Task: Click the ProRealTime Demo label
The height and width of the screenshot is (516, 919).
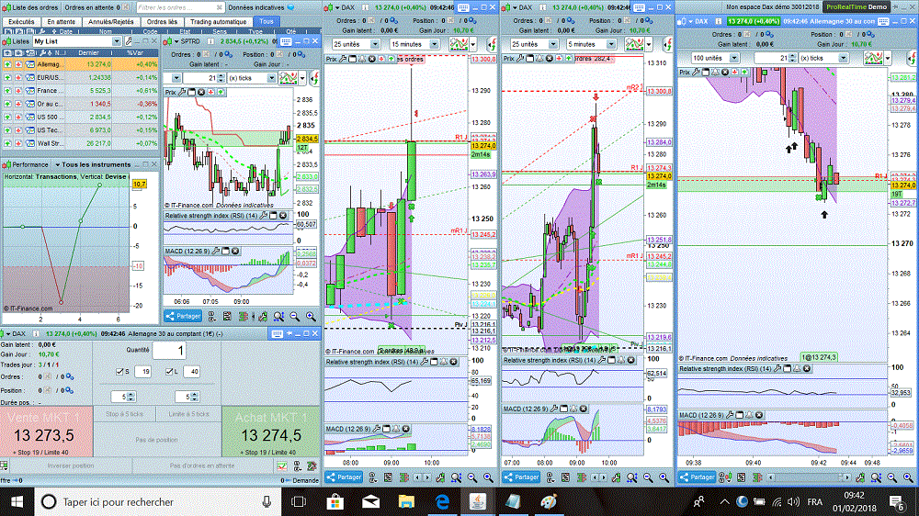Action: (x=857, y=7)
